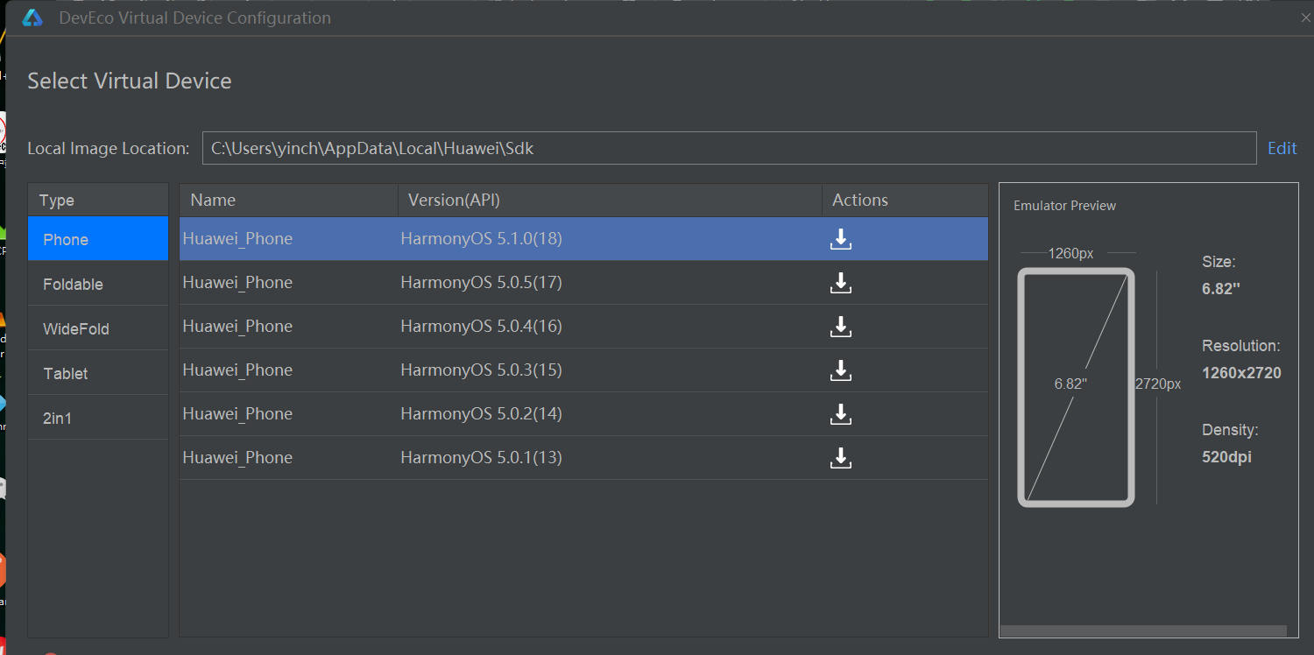
Task: Click the emulator preview phone outline
Action: pyautogui.click(x=1076, y=387)
